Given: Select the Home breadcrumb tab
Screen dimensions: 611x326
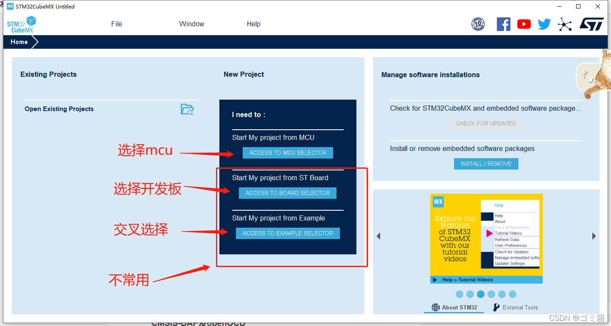Looking at the screenshot, I should 19,42.
